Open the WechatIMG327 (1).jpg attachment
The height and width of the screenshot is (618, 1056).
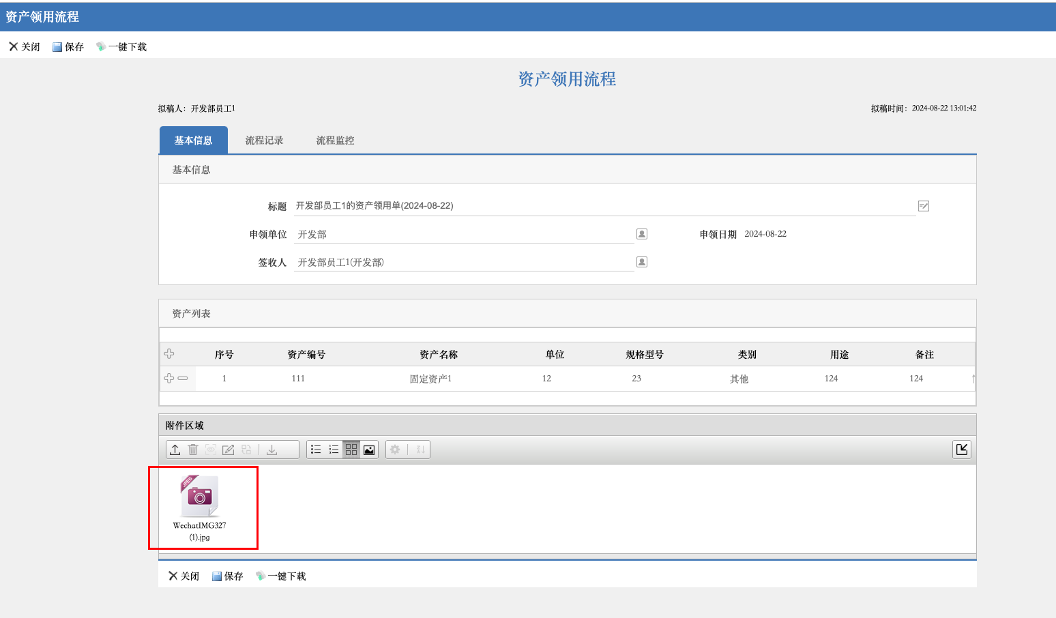coord(200,507)
